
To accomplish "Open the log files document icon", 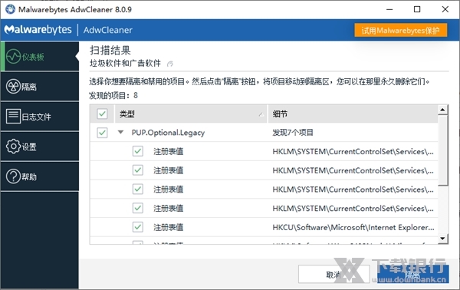I will [13, 117].
